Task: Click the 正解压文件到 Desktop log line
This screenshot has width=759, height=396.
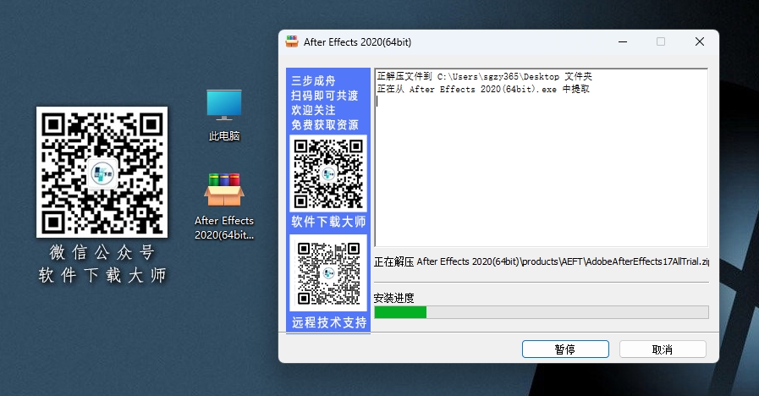Action: [x=485, y=76]
